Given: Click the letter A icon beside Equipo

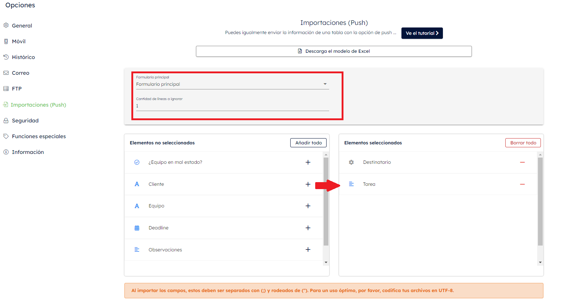Looking at the screenshot, I should tap(137, 206).
